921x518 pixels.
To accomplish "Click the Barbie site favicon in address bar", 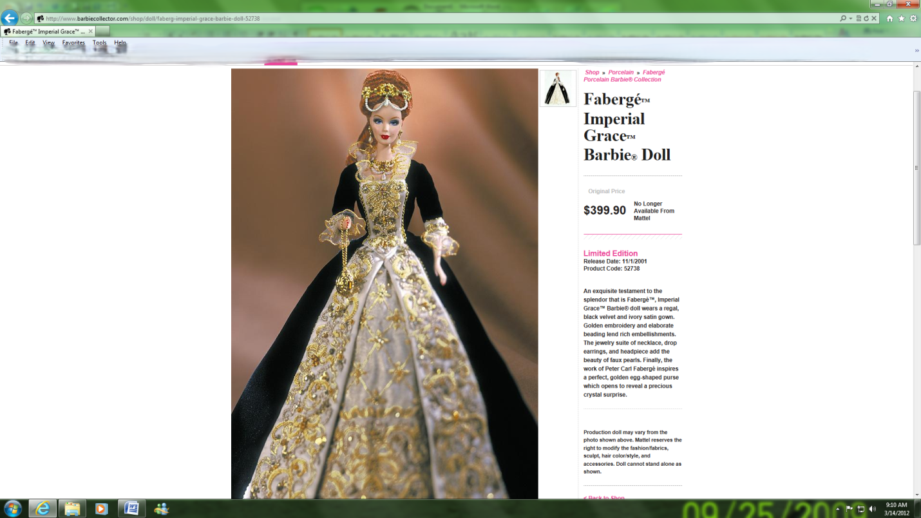I will (41, 19).
